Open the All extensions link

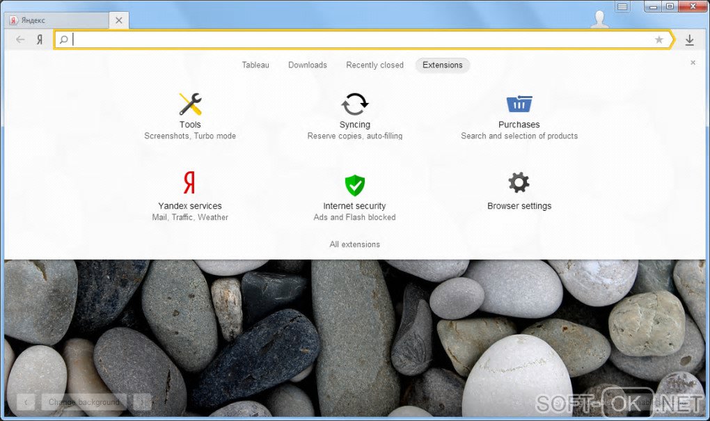[x=354, y=244]
